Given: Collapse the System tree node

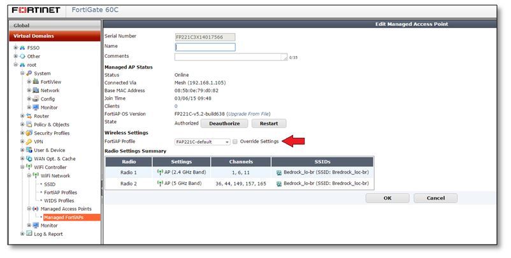Looking at the screenshot, I should tap(22, 74).
